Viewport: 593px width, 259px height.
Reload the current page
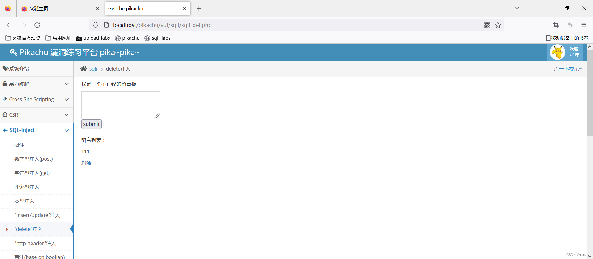point(37,25)
